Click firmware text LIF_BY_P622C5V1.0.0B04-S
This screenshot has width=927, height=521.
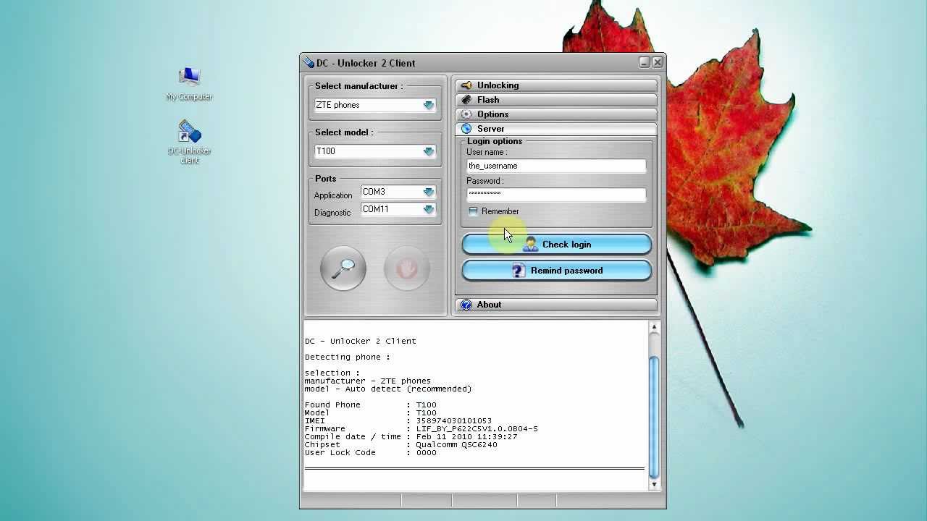pos(477,428)
